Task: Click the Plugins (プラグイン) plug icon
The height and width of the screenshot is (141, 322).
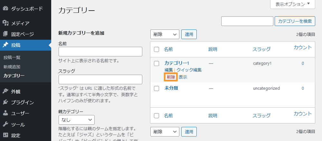Action: pos(5,102)
